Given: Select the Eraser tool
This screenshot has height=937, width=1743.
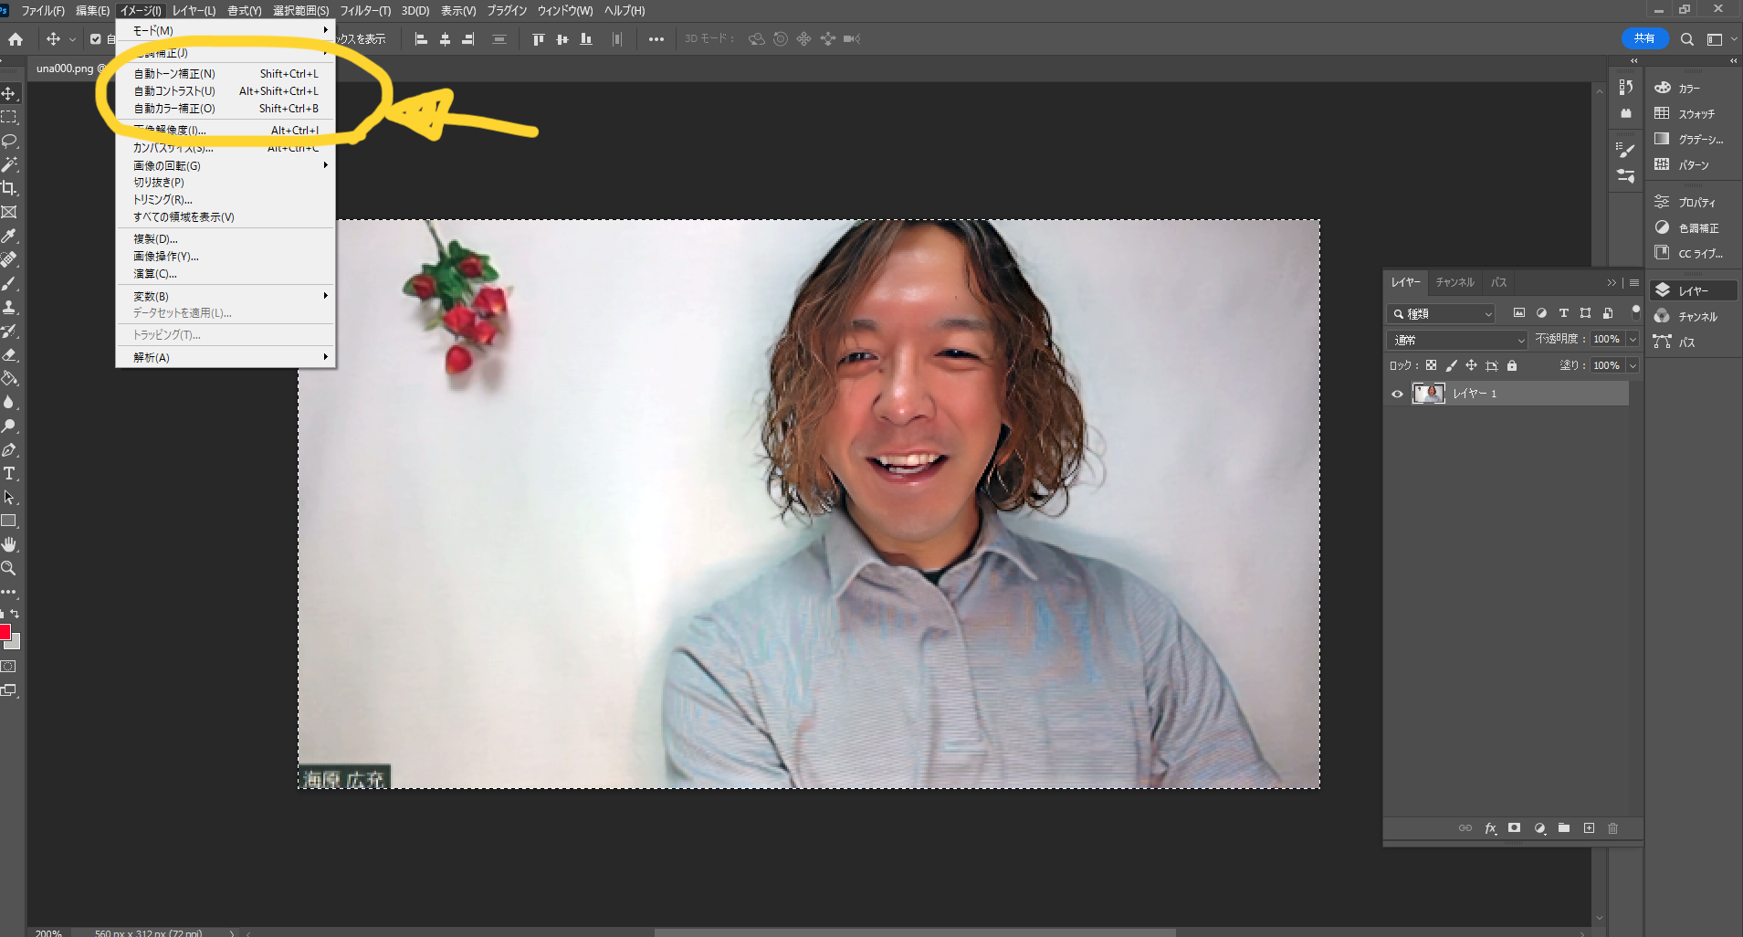Looking at the screenshot, I should [9, 355].
